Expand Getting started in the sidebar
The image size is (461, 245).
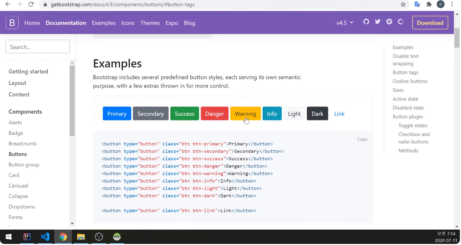(x=28, y=71)
